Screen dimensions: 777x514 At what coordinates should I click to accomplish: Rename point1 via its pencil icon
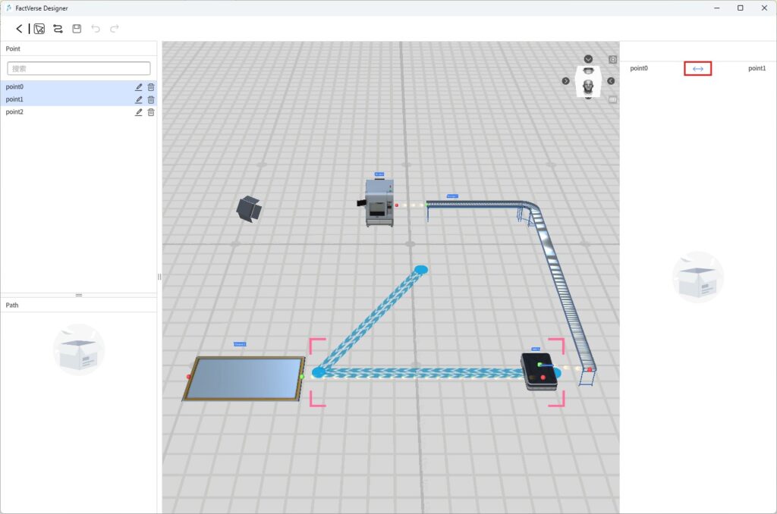tap(139, 99)
